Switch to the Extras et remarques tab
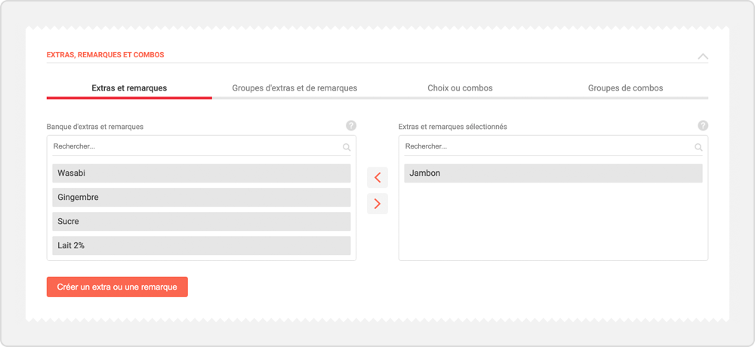755x347 pixels. click(x=129, y=88)
